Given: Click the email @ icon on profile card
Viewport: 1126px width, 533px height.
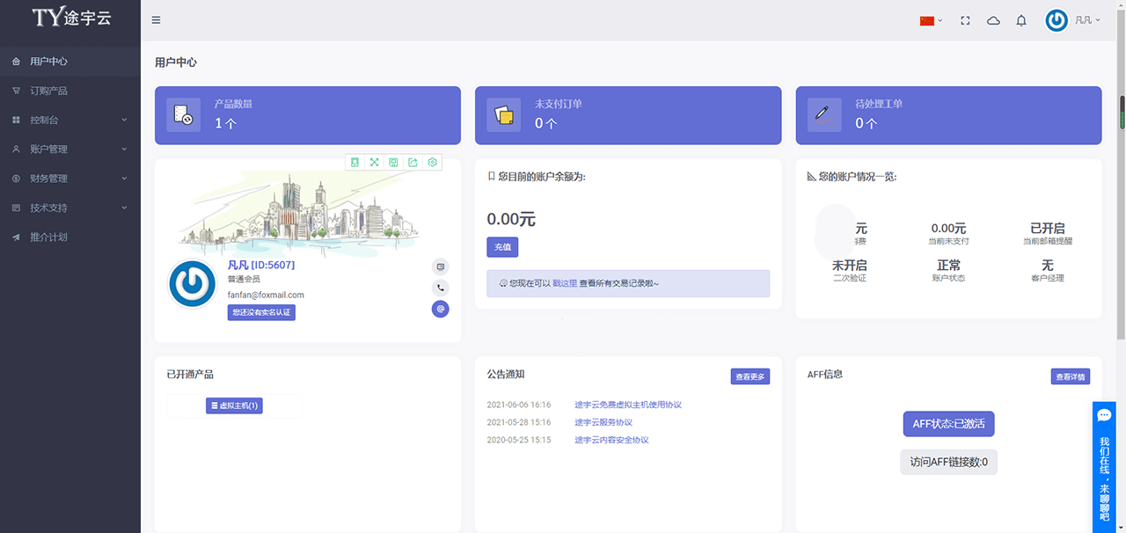Looking at the screenshot, I should tap(441, 309).
